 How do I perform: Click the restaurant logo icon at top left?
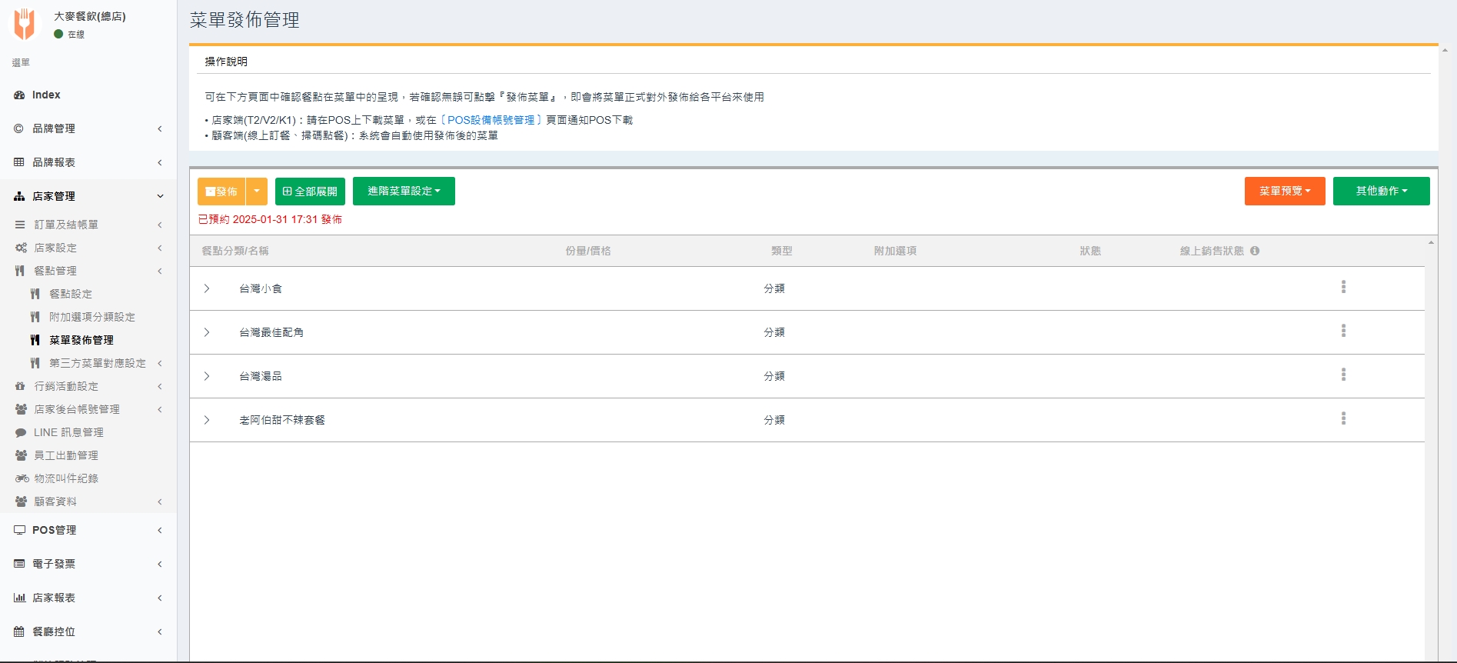[25, 24]
